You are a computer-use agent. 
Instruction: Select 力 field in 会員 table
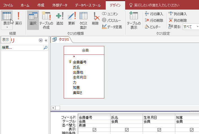(75, 82)
